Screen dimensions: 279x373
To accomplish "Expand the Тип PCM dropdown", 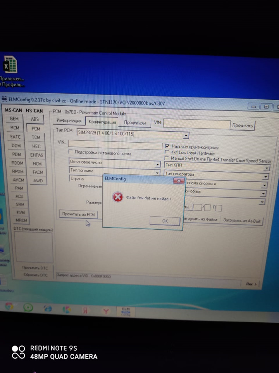I will (186, 136).
